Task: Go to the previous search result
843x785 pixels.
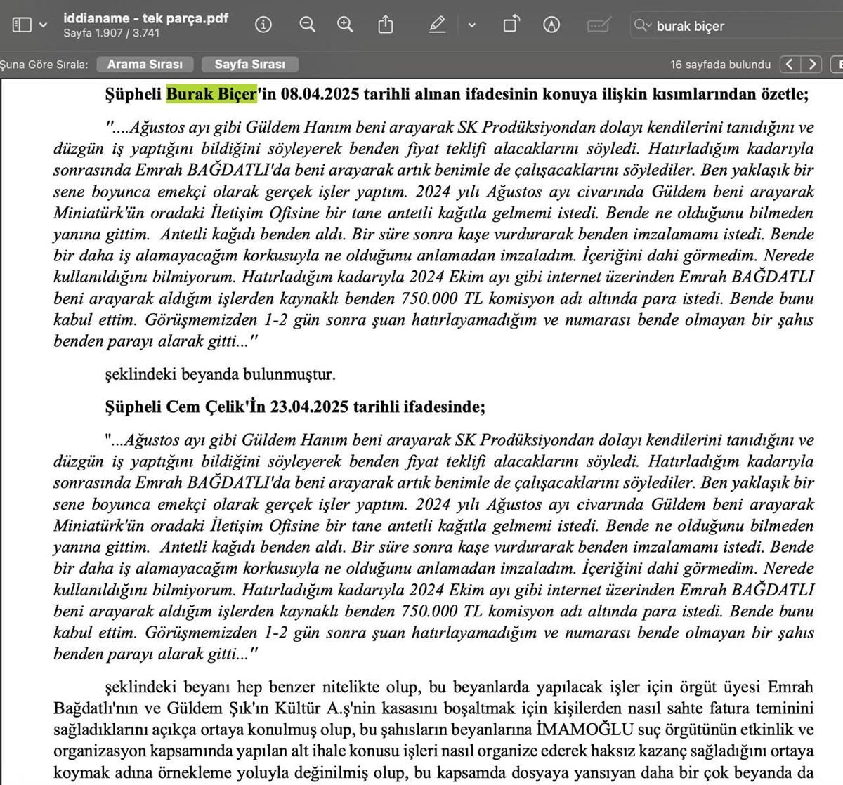Action: point(790,65)
